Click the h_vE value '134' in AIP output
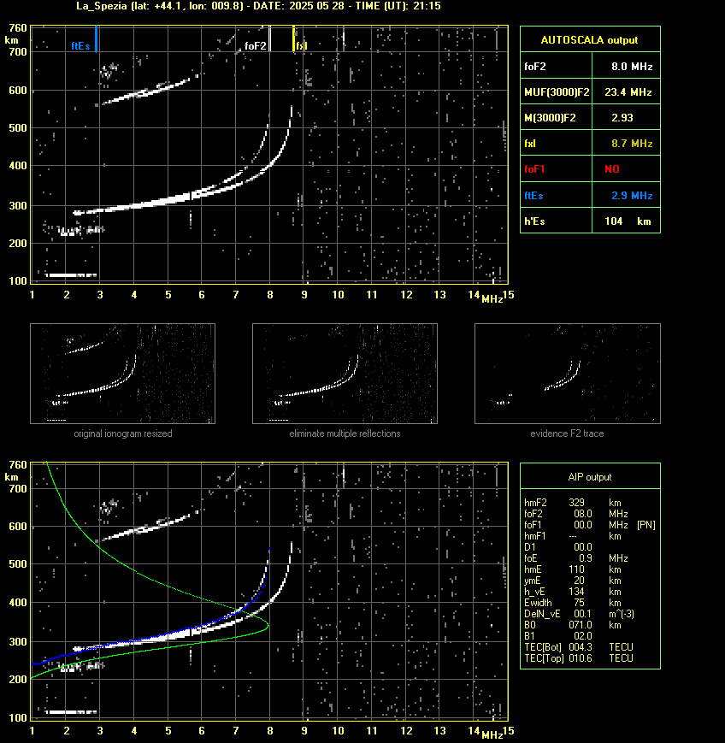Screen dimensions: 725x743 pyautogui.click(x=576, y=592)
